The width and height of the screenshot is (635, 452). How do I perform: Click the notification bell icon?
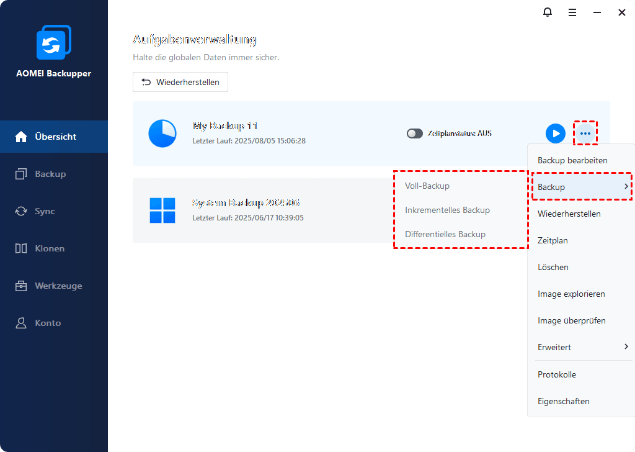(548, 12)
